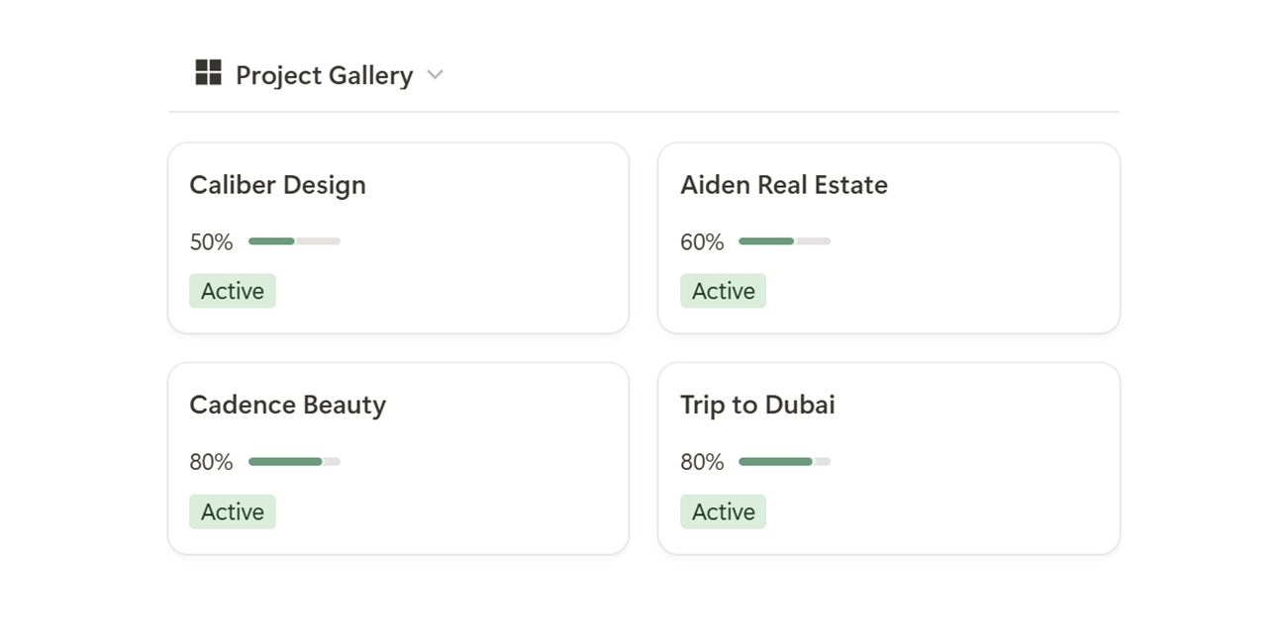Open the Trip to Dubai project title
The image size is (1287, 643).
click(x=757, y=405)
